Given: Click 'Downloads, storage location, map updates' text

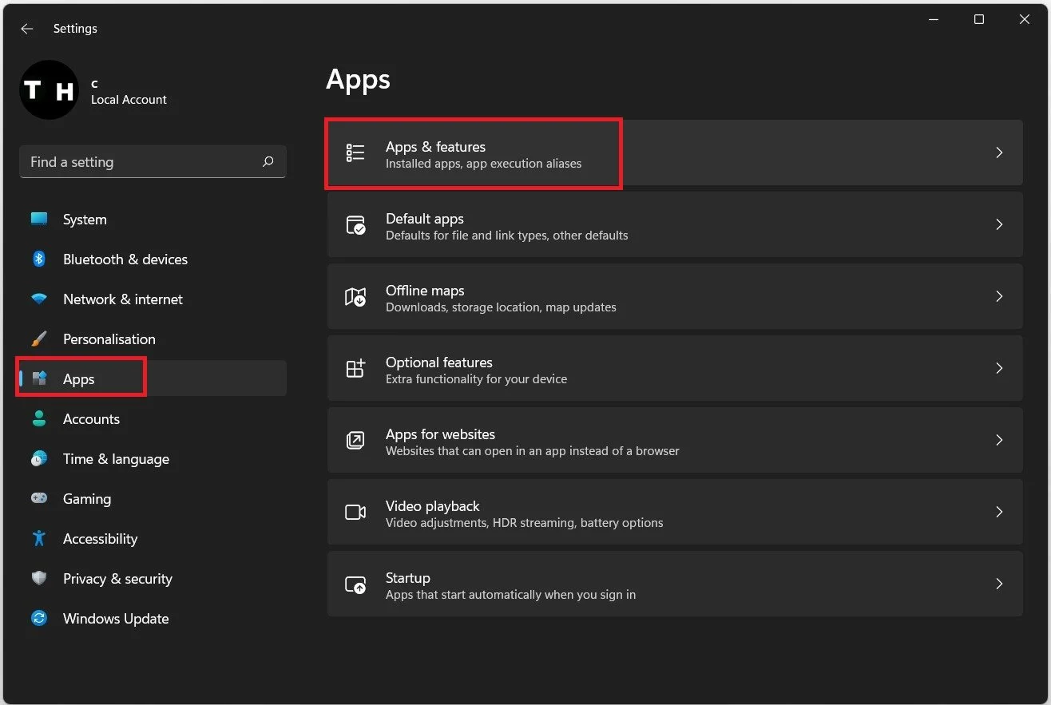Looking at the screenshot, I should click(x=501, y=307).
